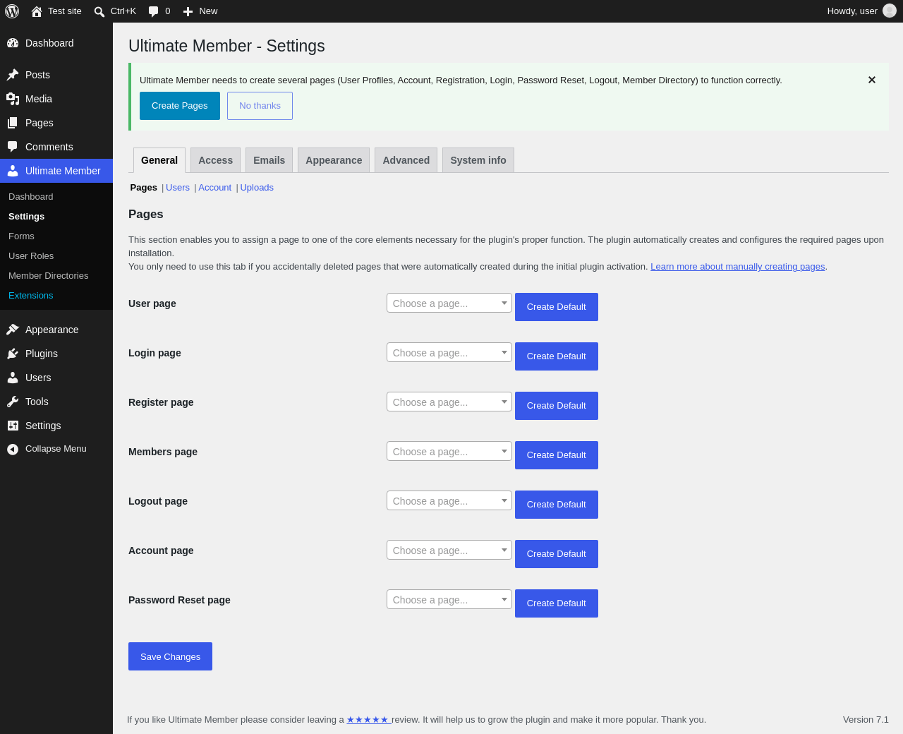Click the Tools wrench icon
The height and width of the screenshot is (734, 903).
coord(13,402)
